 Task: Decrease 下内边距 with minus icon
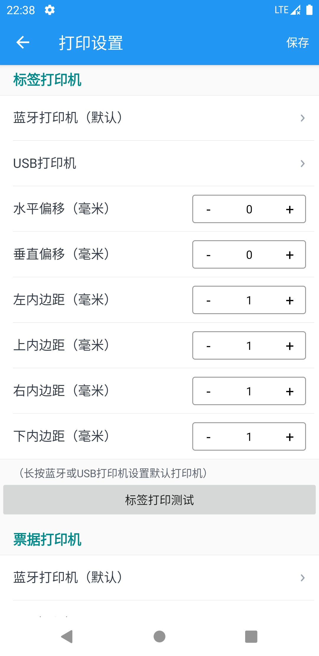pos(209,437)
